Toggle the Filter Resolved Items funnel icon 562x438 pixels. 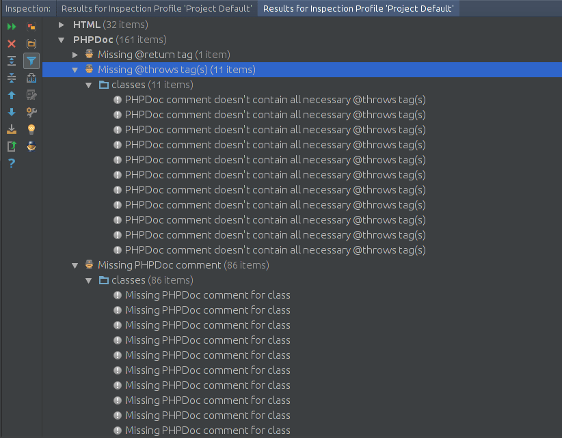point(31,61)
